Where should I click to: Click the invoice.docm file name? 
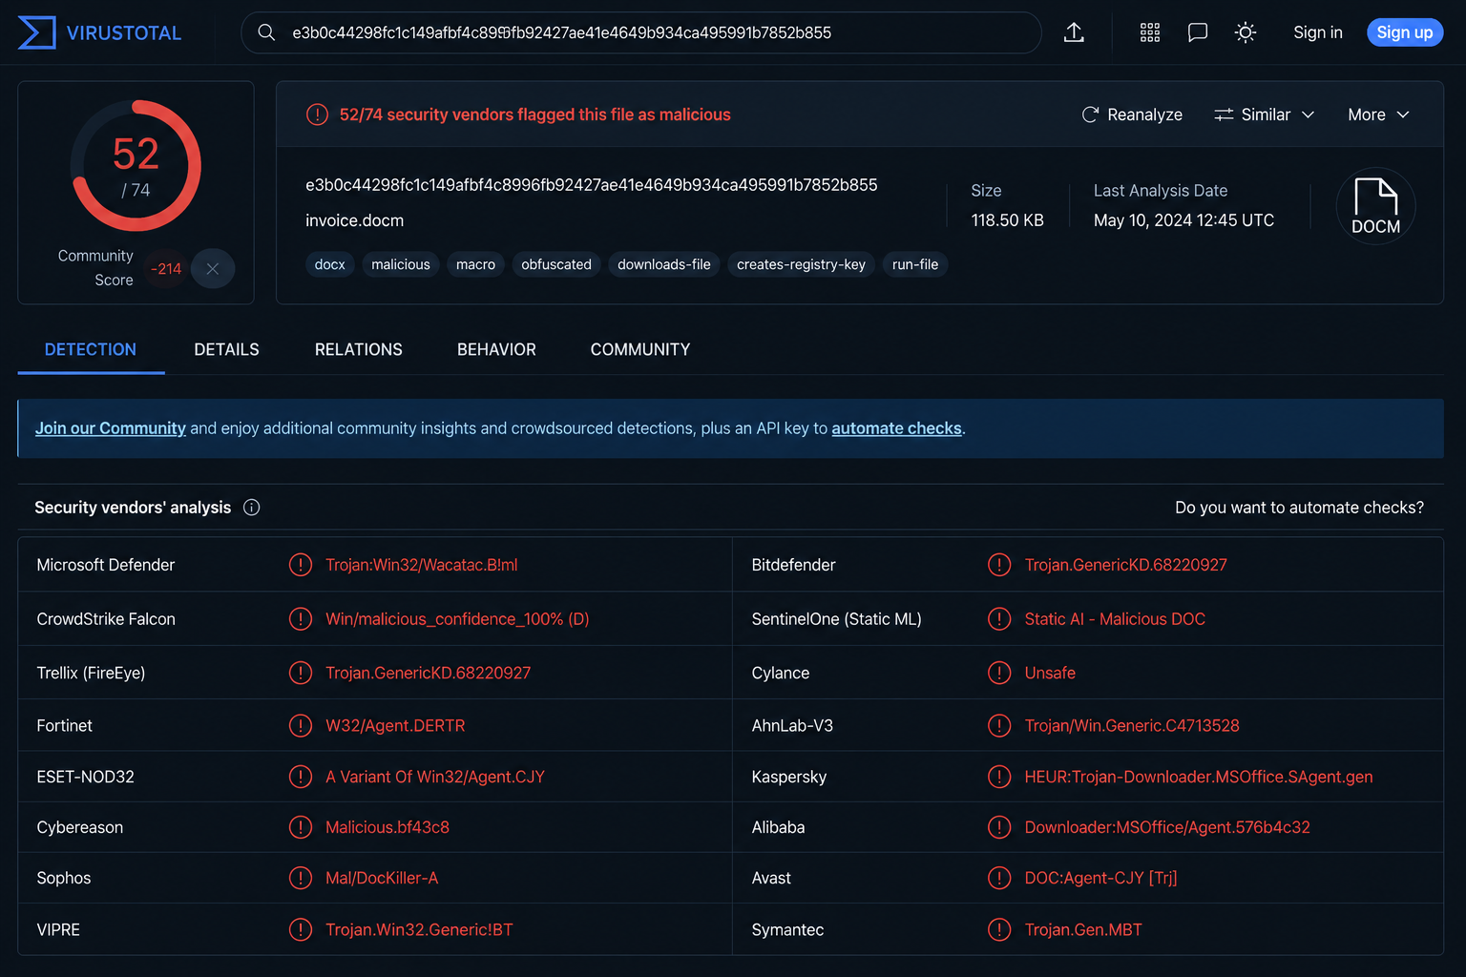click(x=354, y=220)
